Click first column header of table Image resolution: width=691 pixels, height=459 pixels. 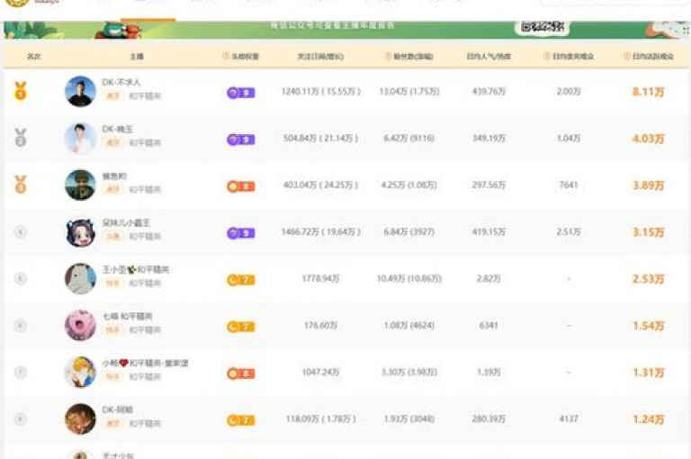[33, 56]
